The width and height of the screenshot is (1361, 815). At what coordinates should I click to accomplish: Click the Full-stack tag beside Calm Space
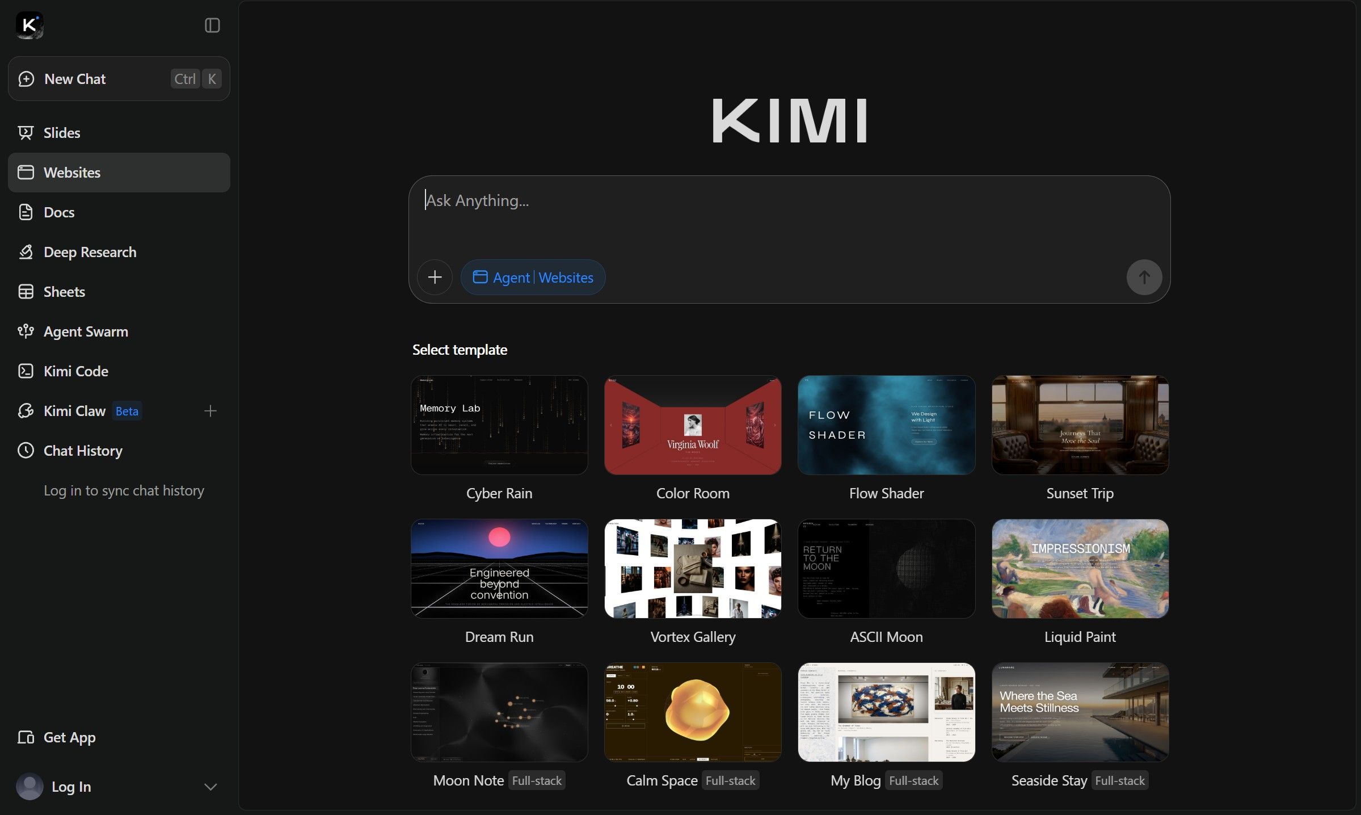point(730,780)
